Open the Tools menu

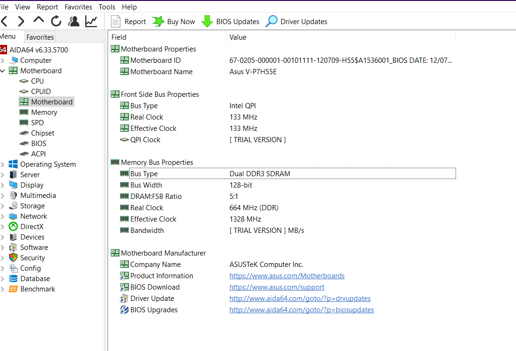point(107,7)
